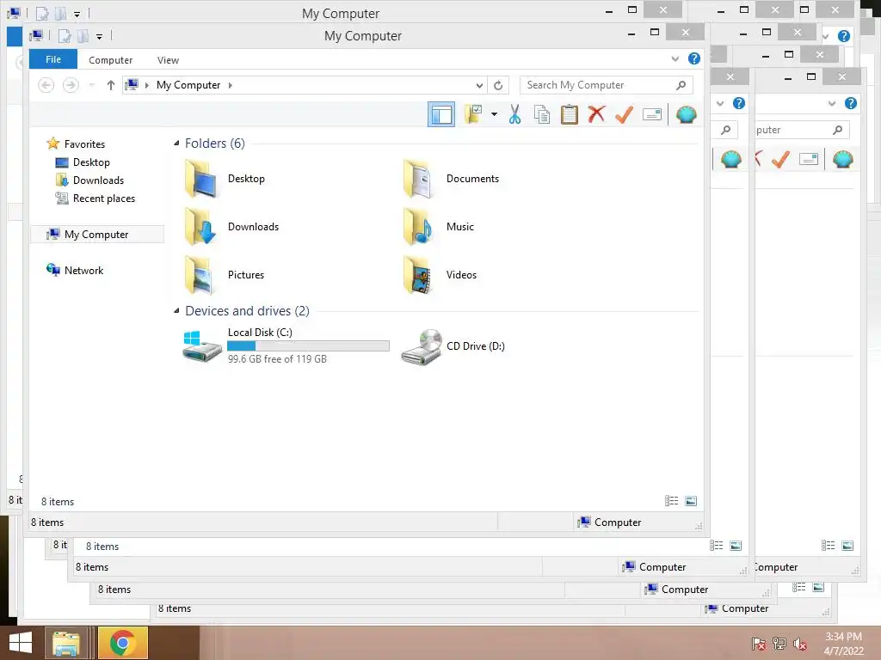
Task: Click the envelope E-mail icon in front window
Action: pos(652,114)
